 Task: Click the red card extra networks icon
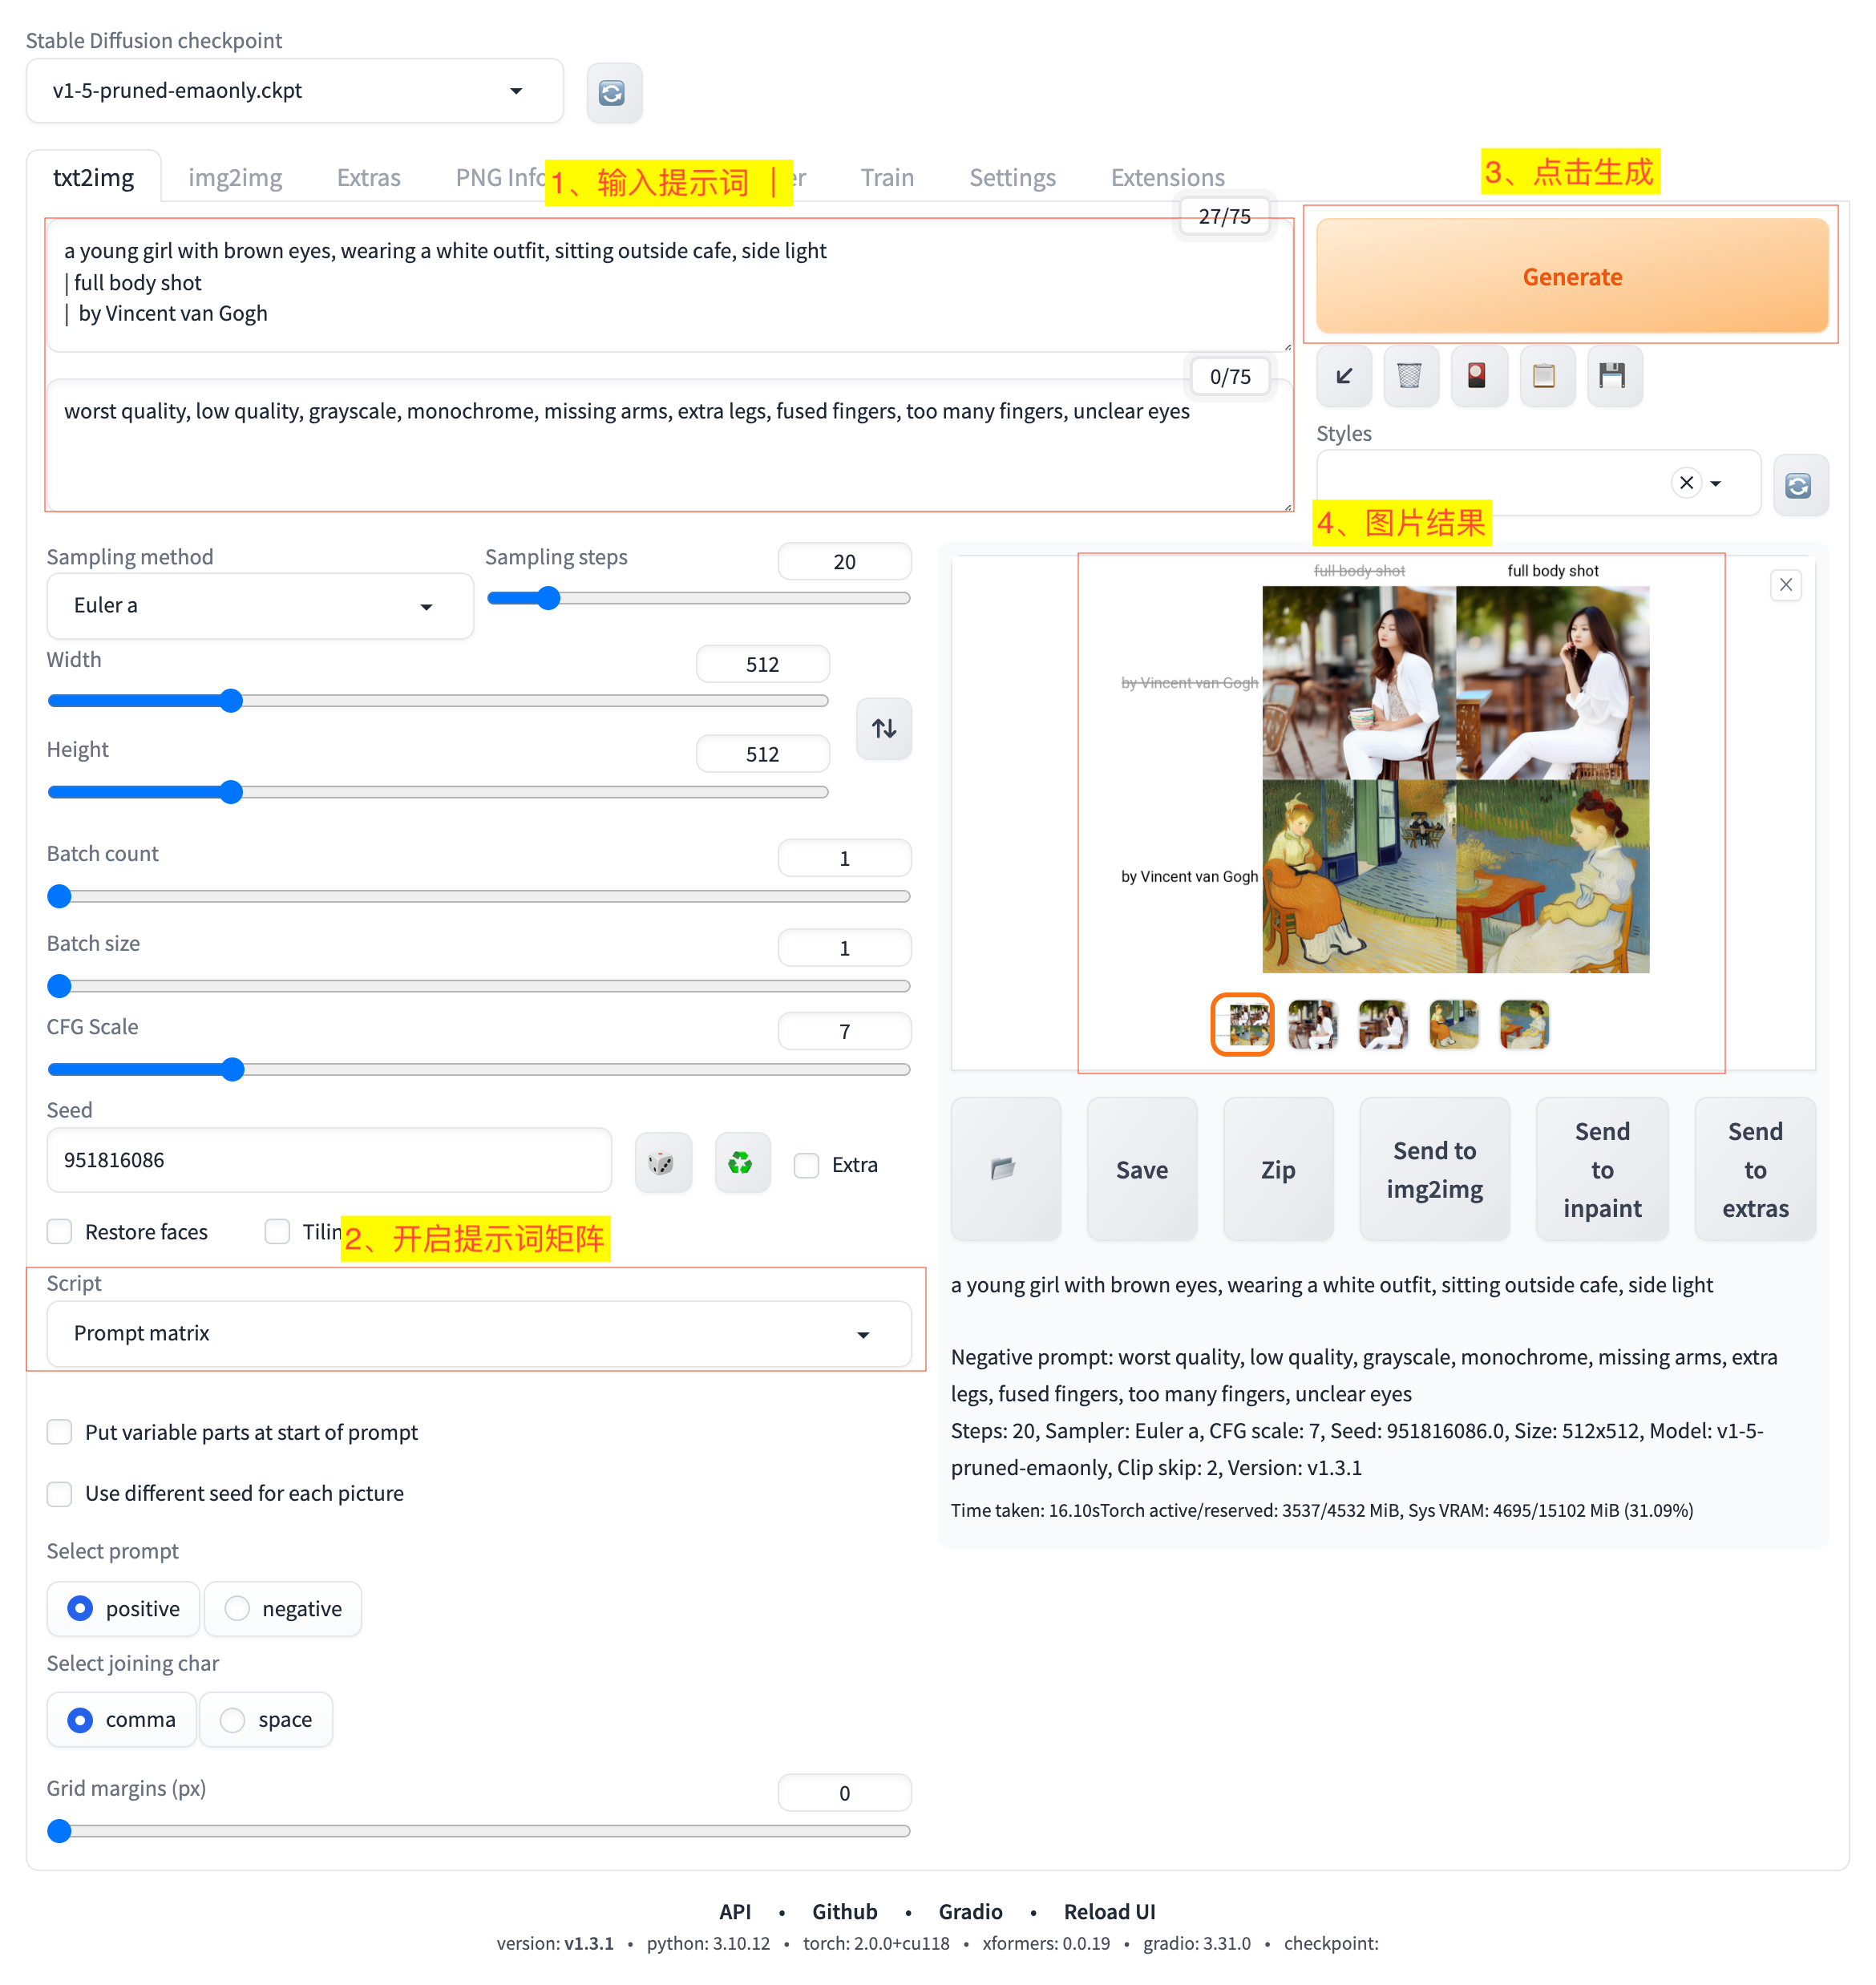[x=1477, y=376]
